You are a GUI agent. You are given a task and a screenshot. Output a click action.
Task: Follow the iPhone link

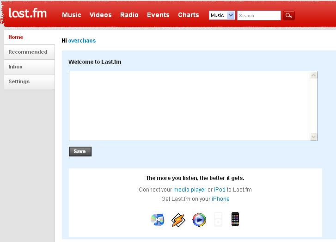(220, 199)
